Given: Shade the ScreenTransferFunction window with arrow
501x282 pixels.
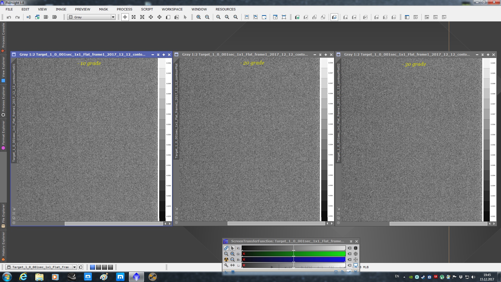Looking at the screenshot, I should (x=351, y=241).
